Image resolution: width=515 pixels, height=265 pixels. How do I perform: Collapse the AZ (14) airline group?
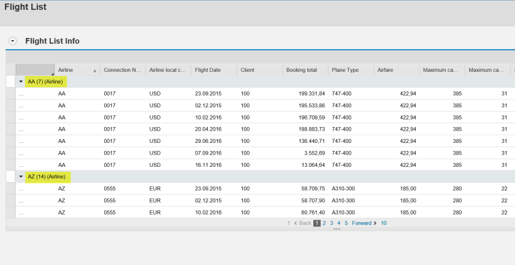[x=21, y=177]
